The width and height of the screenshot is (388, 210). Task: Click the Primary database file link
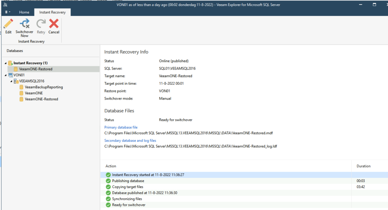(121, 128)
